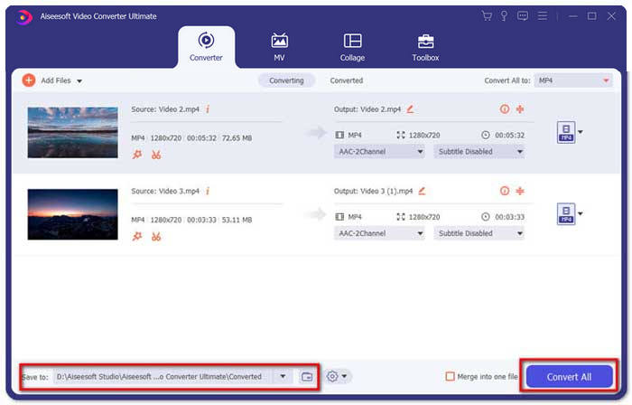Open cut scissors for Video 3.mp4
This screenshot has width=632, height=405.
point(156,236)
